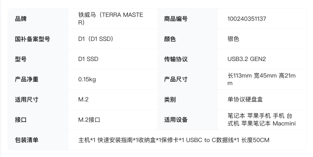Select product number 100240351137
This screenshot has height=157, width=313.
point(247,19)
